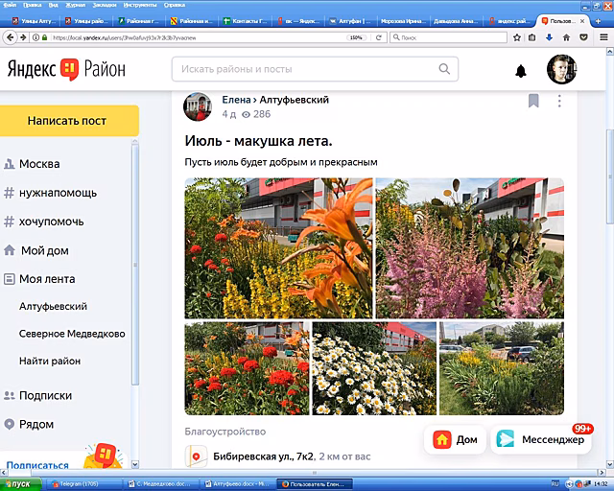Image resolution: width=614 pixels, height=491 pixels.
Task: Select Моя лента in the sidebar
Action: point(47,279)
